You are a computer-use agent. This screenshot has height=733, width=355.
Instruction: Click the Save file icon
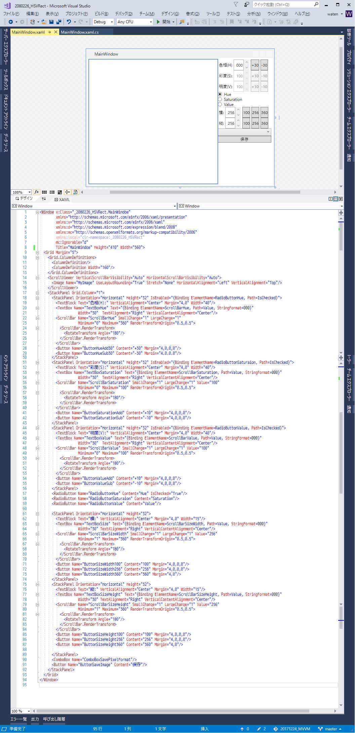click(x=51, y=22)
